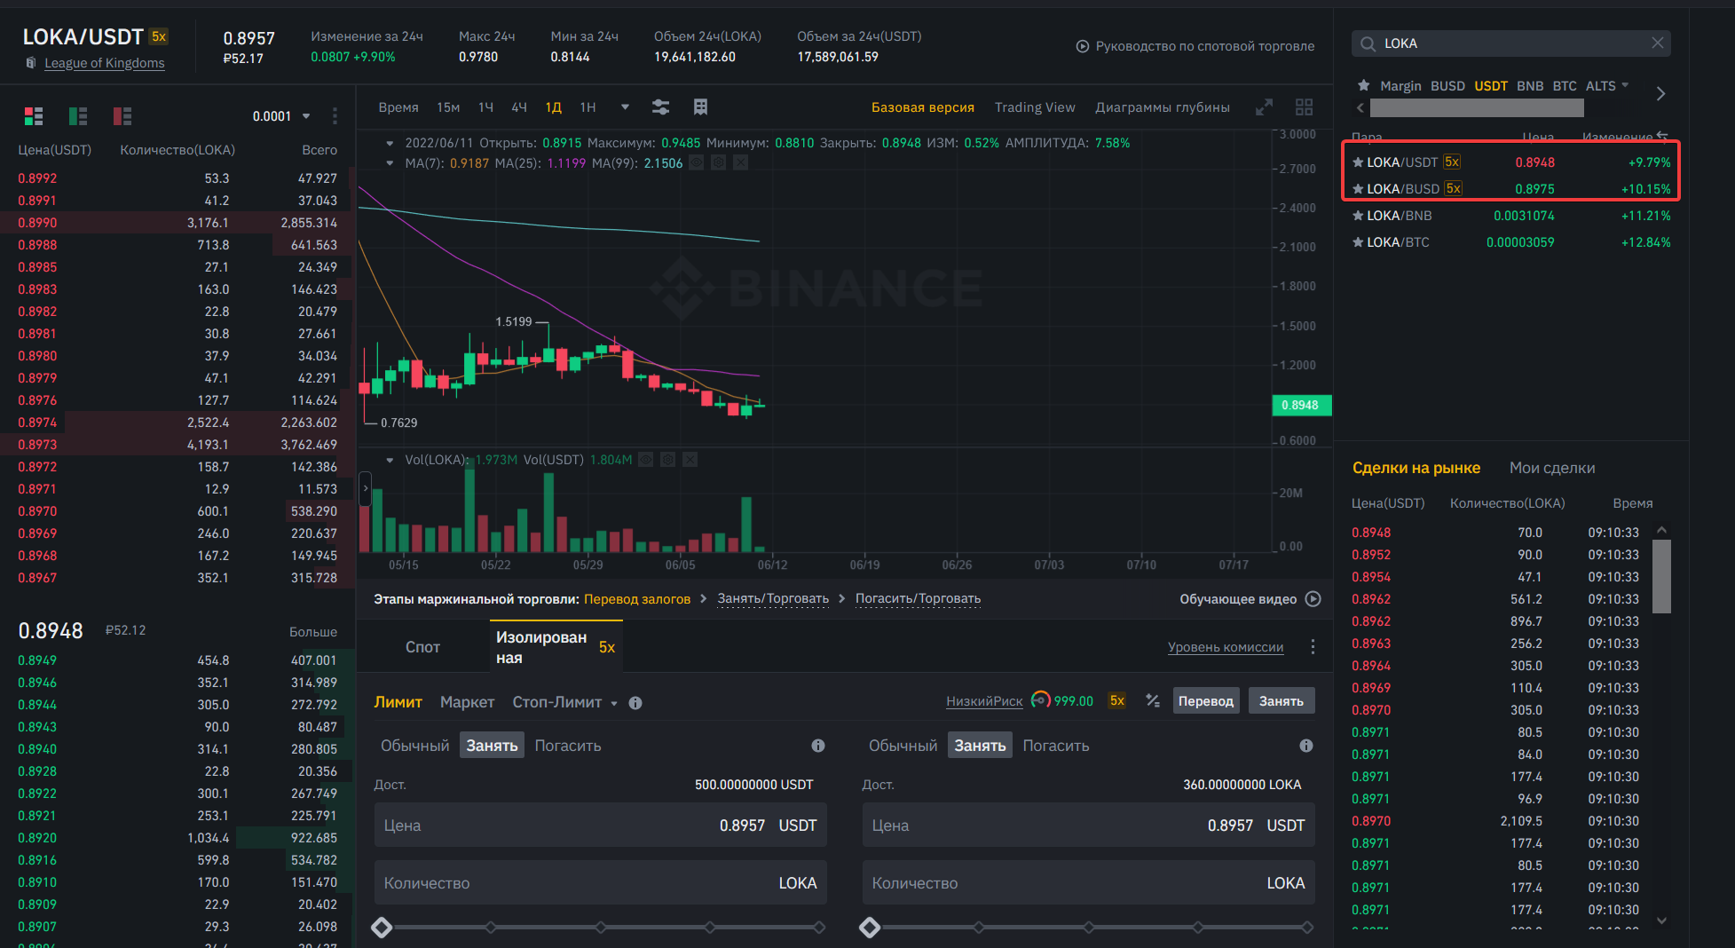Click the Перевод transfer button

tap(1206, 700)
